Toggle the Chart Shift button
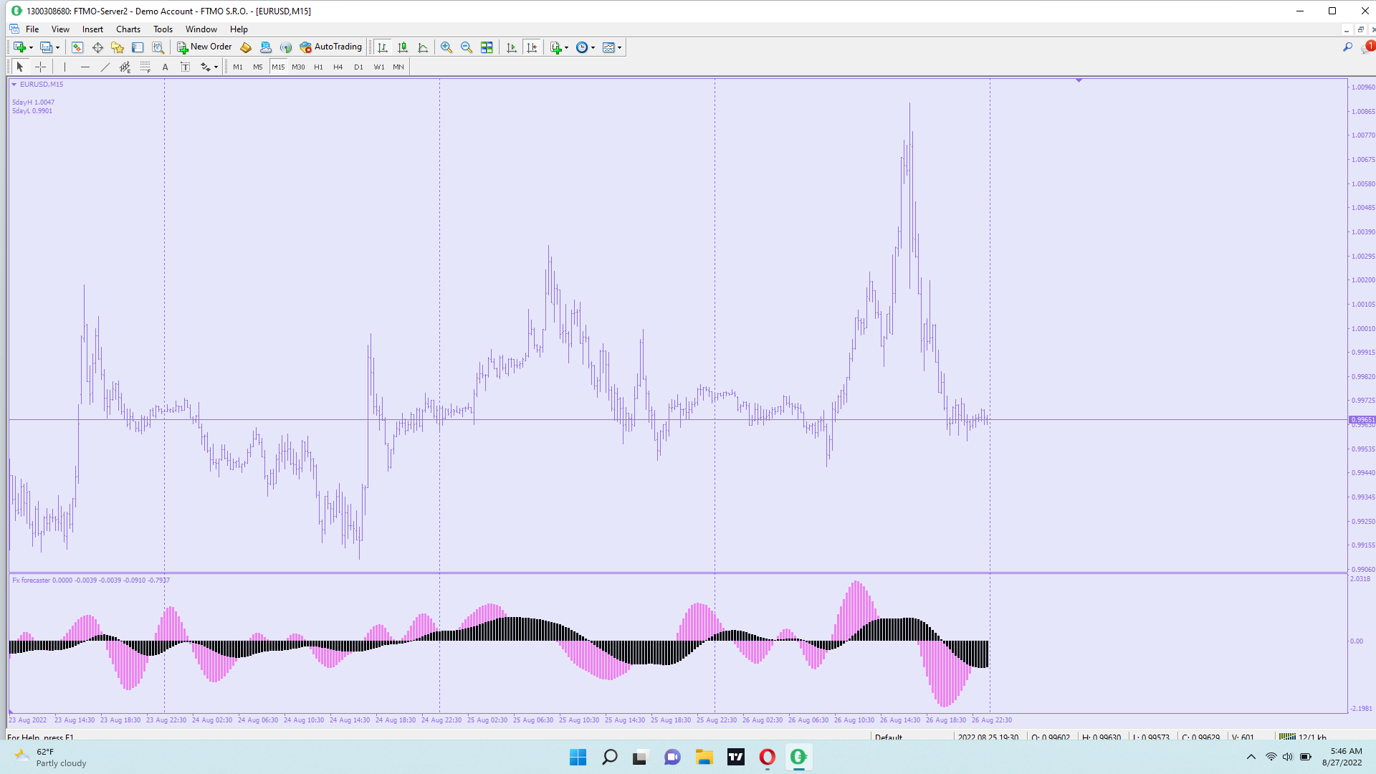This screenshot has width=1376, height=774. click(532, 47)
